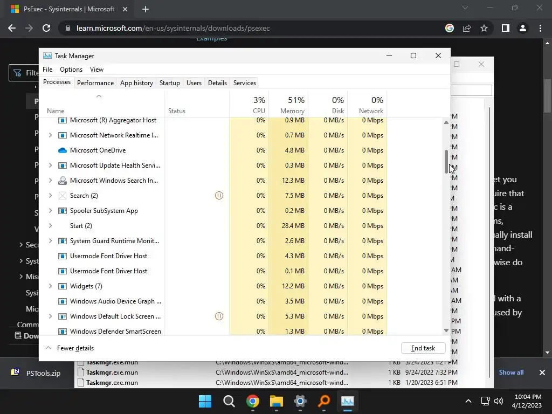The image size is (552, 414).
Task: Collapse view with Fewer details
Action: [x=70, y=348]
